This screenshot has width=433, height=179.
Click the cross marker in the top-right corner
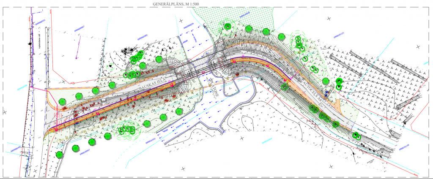[329, 19]
